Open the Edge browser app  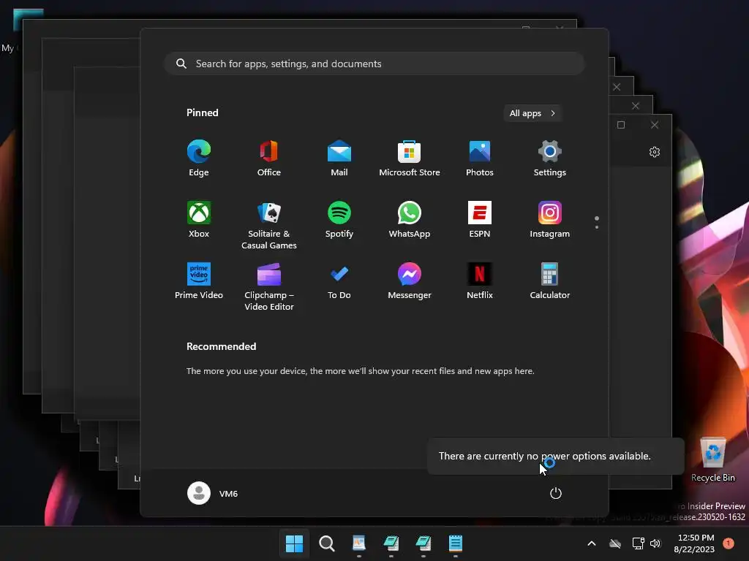point(199,159)
